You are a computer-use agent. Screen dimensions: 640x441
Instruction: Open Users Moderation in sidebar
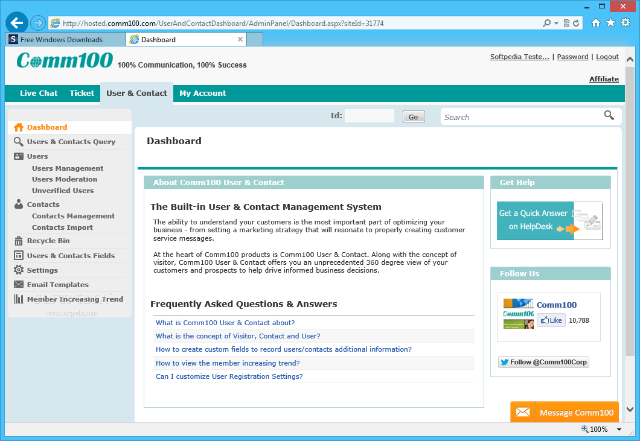tap(65, 179)
